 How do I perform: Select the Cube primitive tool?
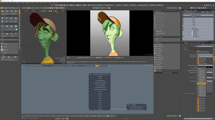click(x=2, y=18)
